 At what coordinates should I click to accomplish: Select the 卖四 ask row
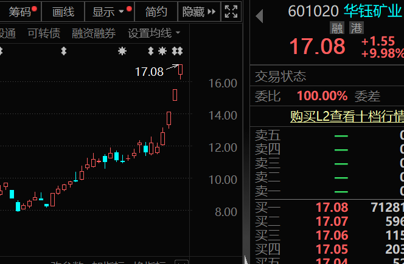329,149
